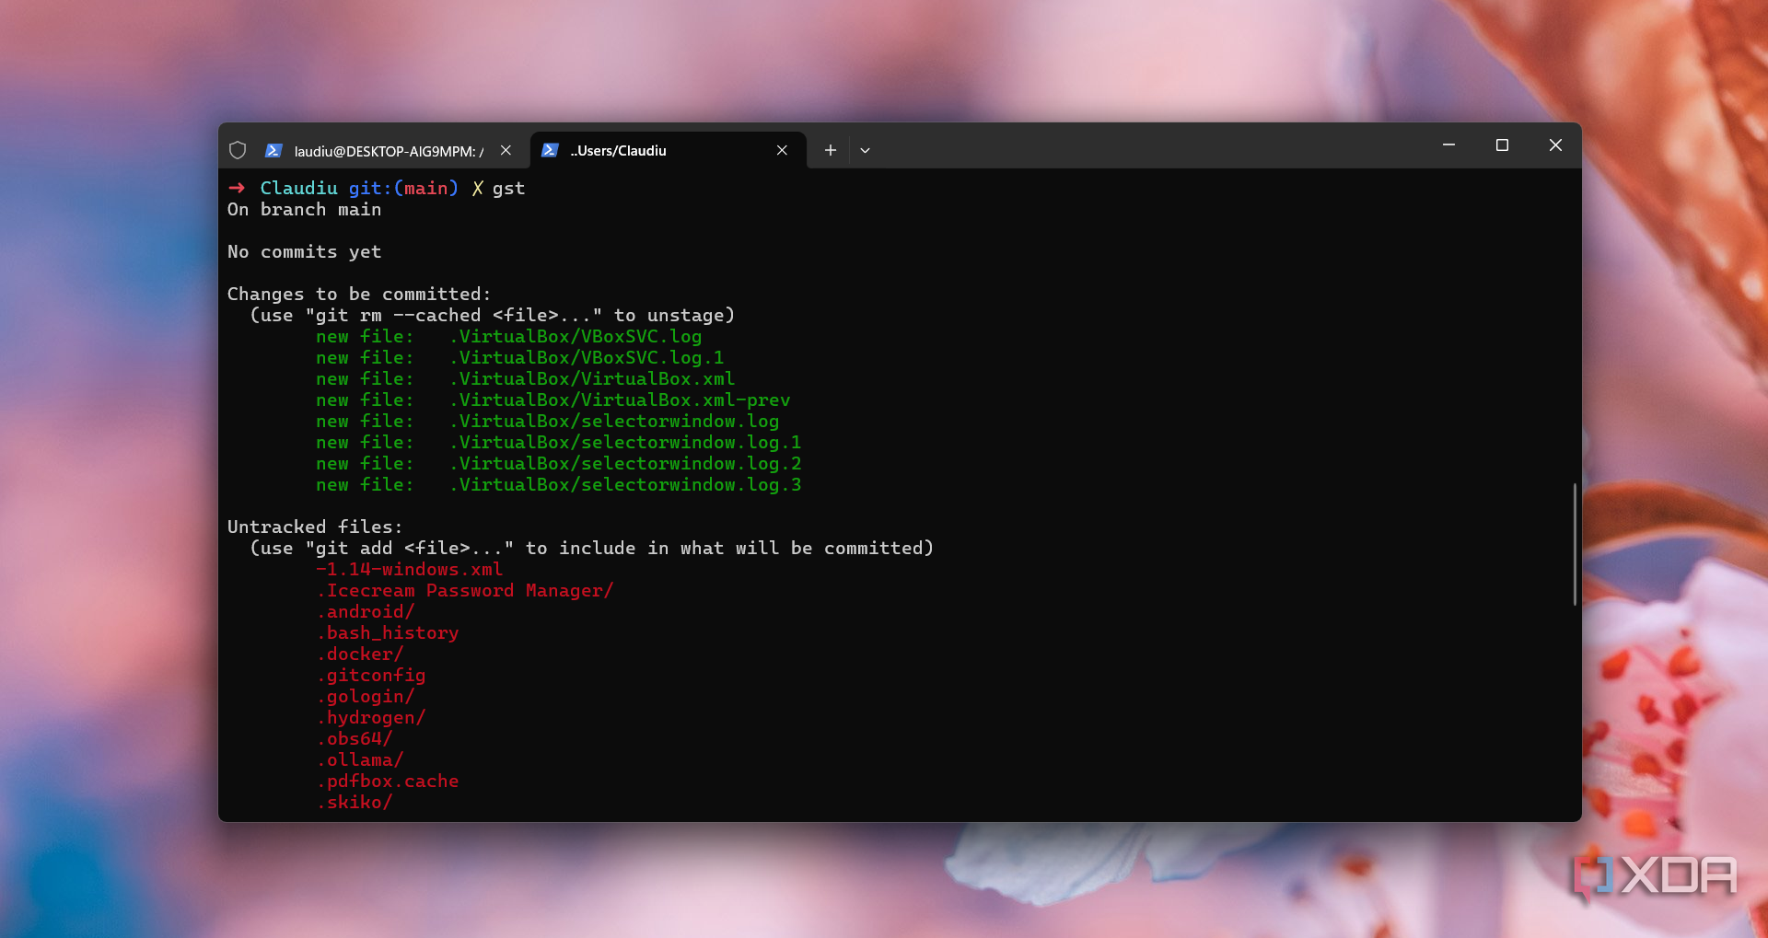
Task: Click the '.Icecream Password Manager/' entry
Action: [465, 591]
